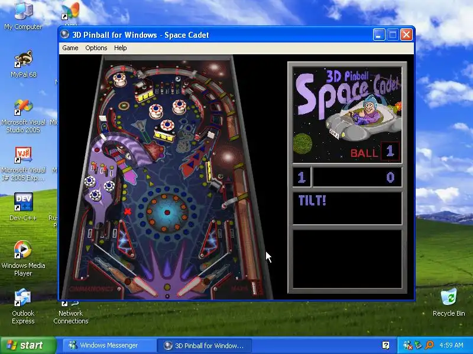Select the Network Connections desktop icon
The image size is (473, 354).
(x=70, y=312)
